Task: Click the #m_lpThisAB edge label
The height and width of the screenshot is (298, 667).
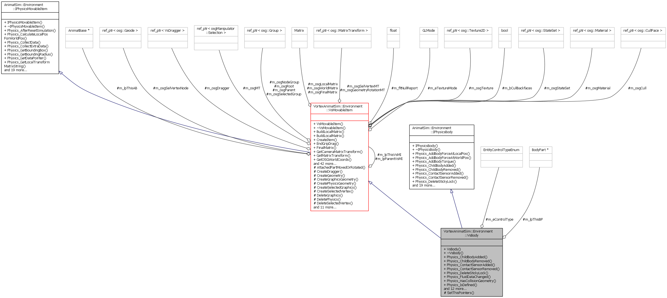Action: (127, 88)
